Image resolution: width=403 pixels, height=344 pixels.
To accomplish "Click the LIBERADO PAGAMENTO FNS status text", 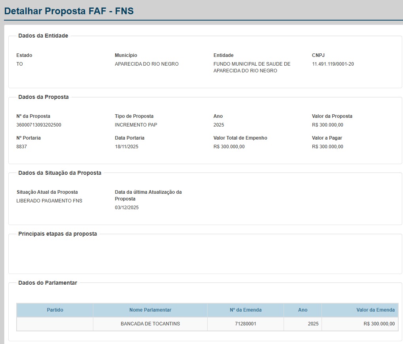I will 49,201.
